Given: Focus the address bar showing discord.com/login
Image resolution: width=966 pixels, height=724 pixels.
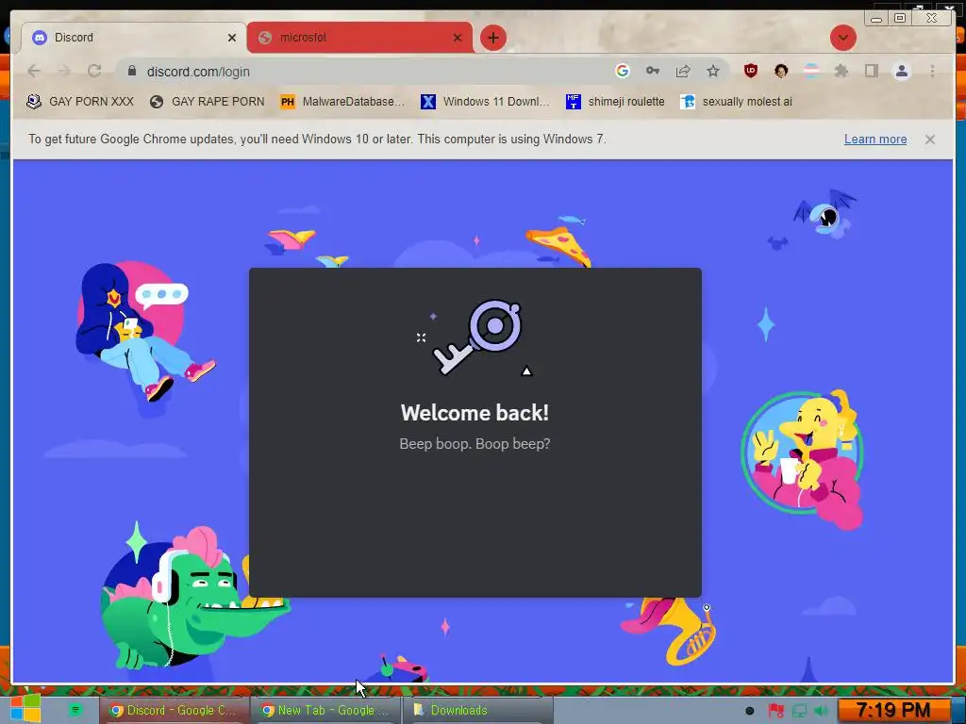Looking at the screenshot, I should 370,72.
